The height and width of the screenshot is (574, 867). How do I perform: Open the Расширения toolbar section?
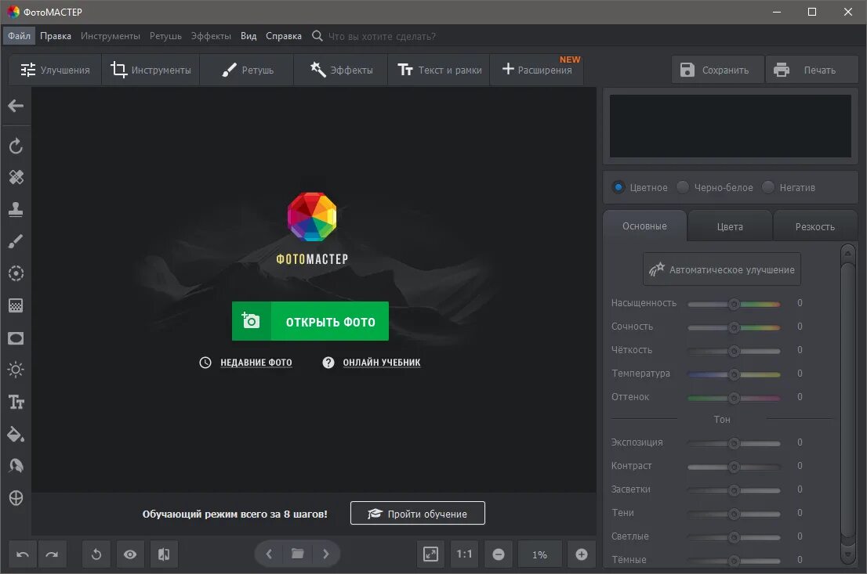click(x=537, y=70)
